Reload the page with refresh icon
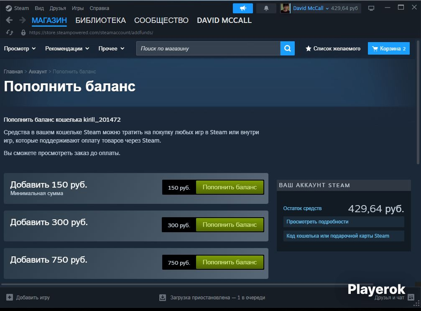Screen dimensions: 421x311 click(10, 33)
